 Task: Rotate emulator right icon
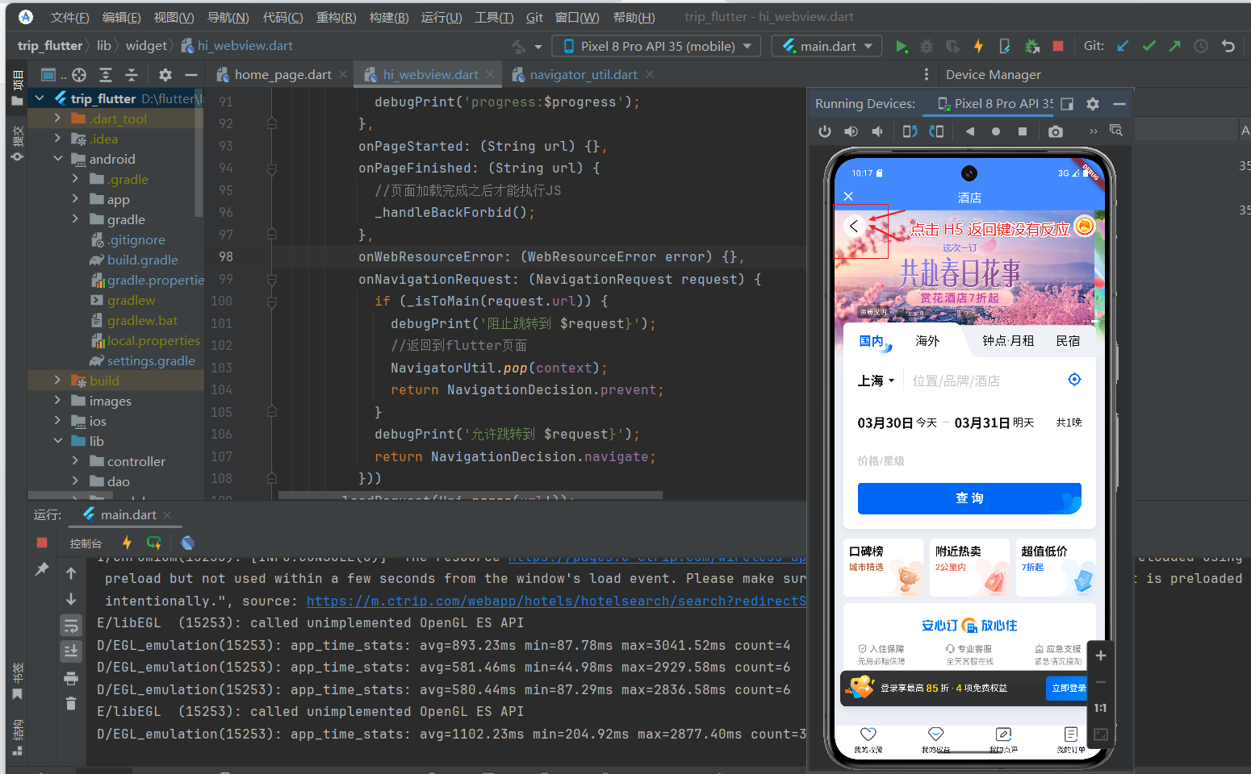[x=936, y=131]
